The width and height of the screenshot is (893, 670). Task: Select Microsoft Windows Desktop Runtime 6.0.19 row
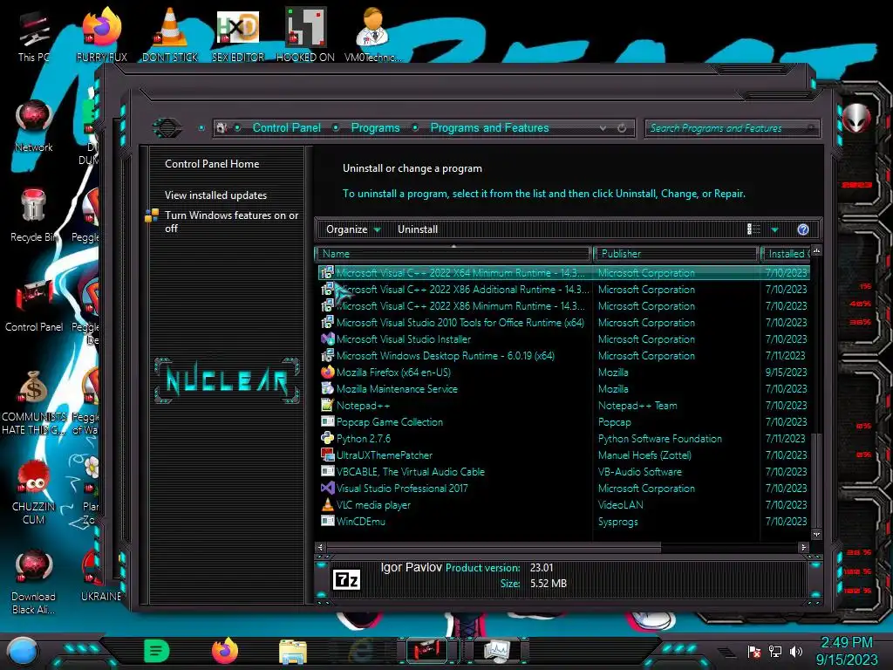pyautogui.click(x=564, y=356)
